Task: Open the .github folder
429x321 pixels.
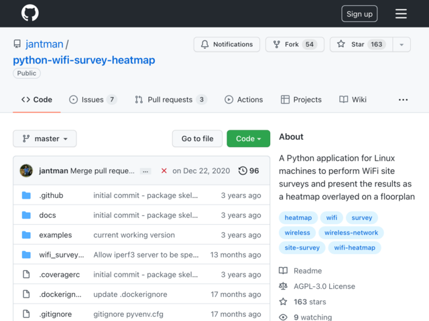Action: tap(51, 195)
